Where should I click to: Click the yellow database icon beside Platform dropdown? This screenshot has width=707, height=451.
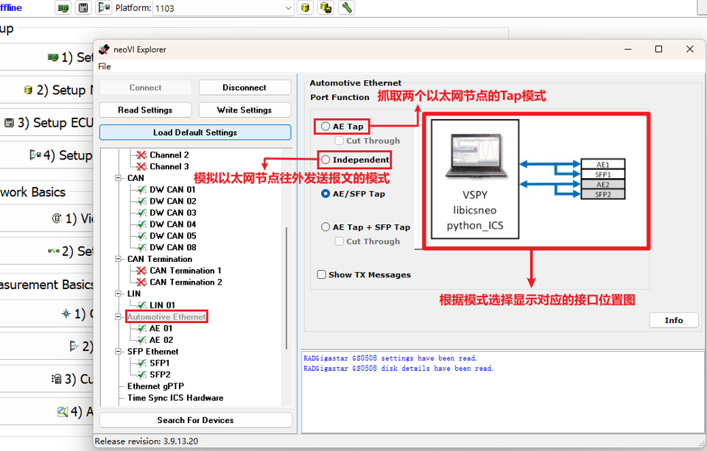pos(305,8)
